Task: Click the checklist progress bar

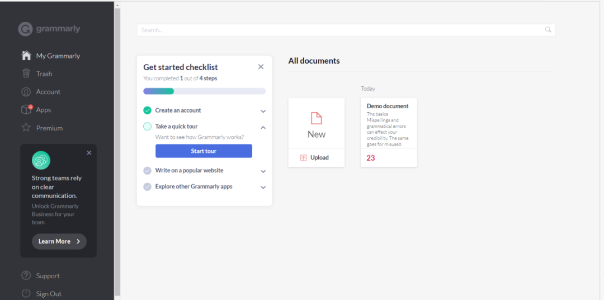Action: [204, 91]
